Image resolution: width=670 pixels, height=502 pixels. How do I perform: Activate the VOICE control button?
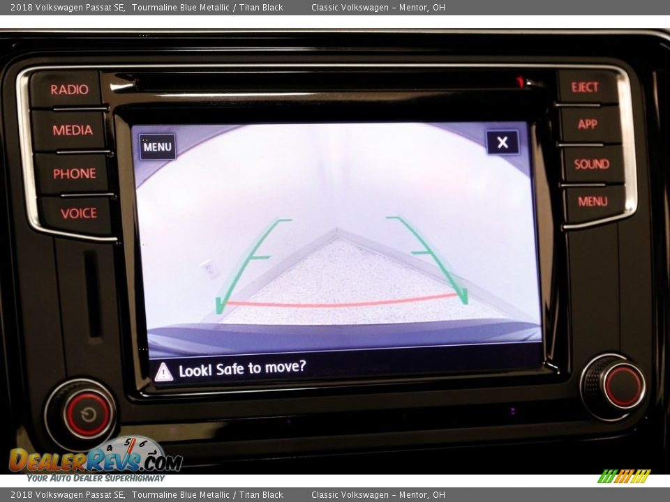pos(78,213)
